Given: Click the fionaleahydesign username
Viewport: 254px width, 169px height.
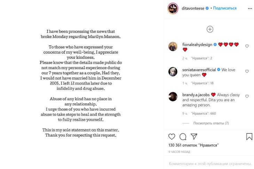Looking at the screenshot, I should (197, 45).
